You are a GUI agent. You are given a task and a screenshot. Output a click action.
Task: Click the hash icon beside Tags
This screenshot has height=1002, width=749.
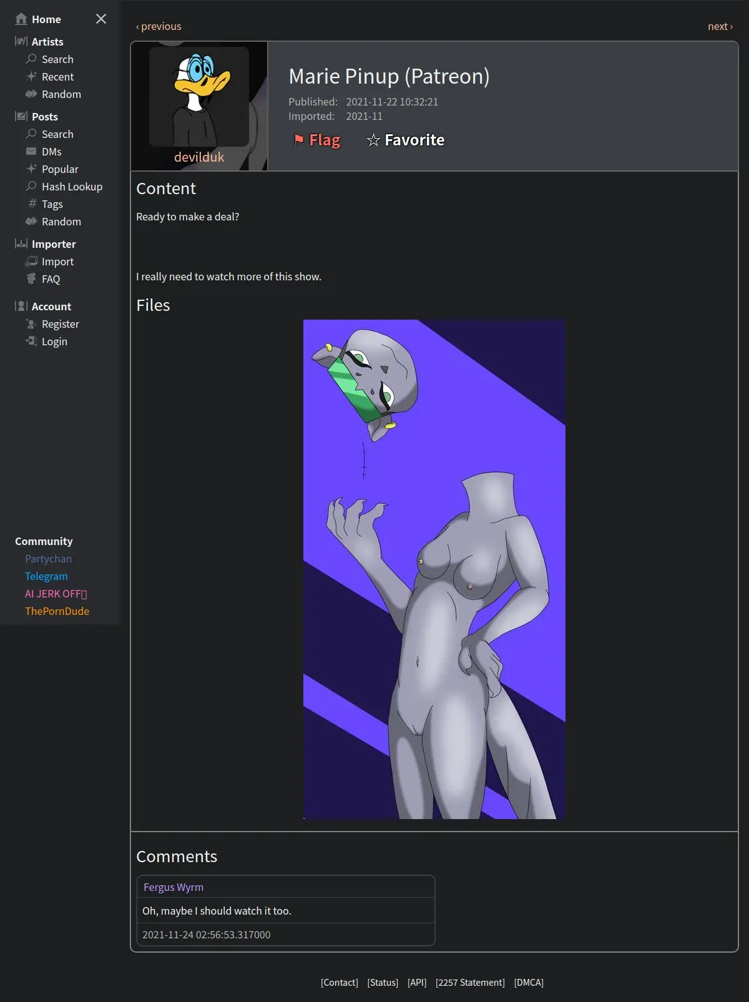click(x=32, y=204)
